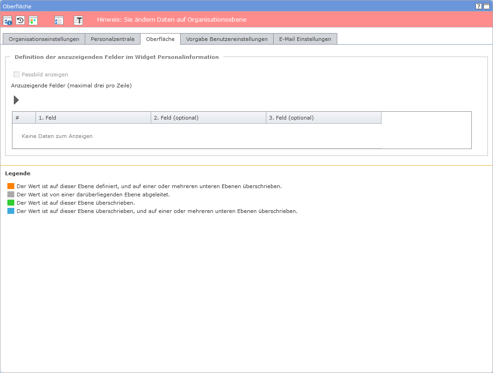Click the colored squares legend toolbar icon
Image resolution: width=493 pixels, height=373 pixels.
tap(33, 20)
